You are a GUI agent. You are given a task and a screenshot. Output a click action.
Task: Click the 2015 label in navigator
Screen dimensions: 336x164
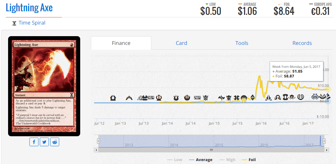(219, 145)
